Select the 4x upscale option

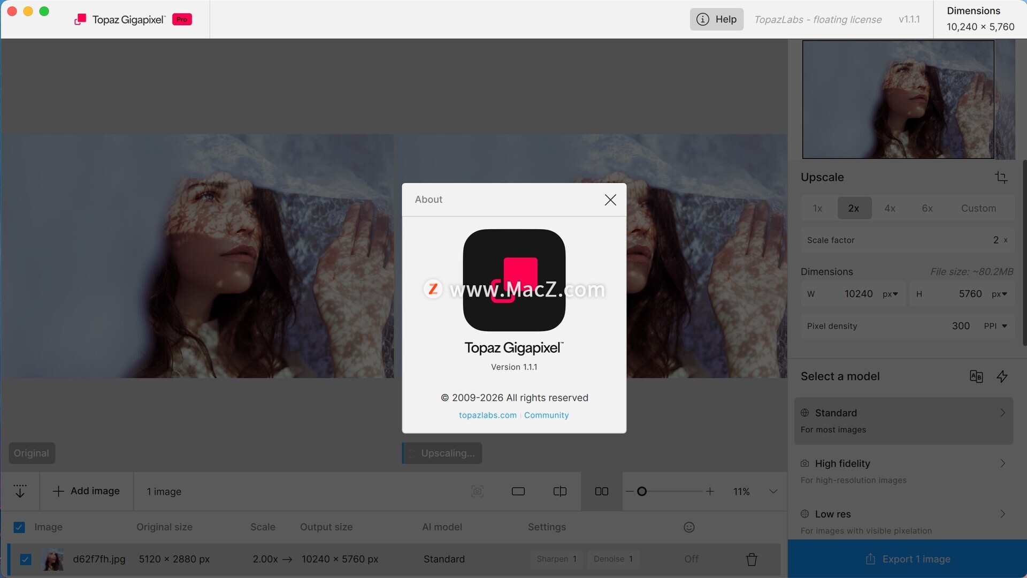tap(890, 208)
